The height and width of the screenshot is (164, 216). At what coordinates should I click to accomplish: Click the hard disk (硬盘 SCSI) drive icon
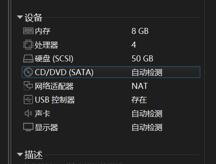point(28,58)
